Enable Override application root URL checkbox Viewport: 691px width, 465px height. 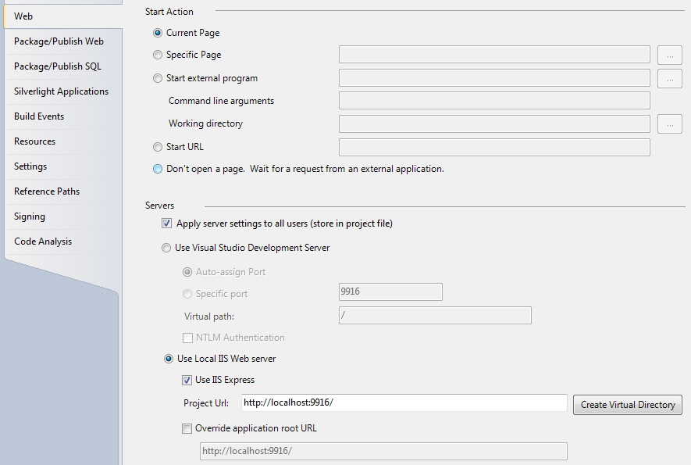[x=187, y=428]
